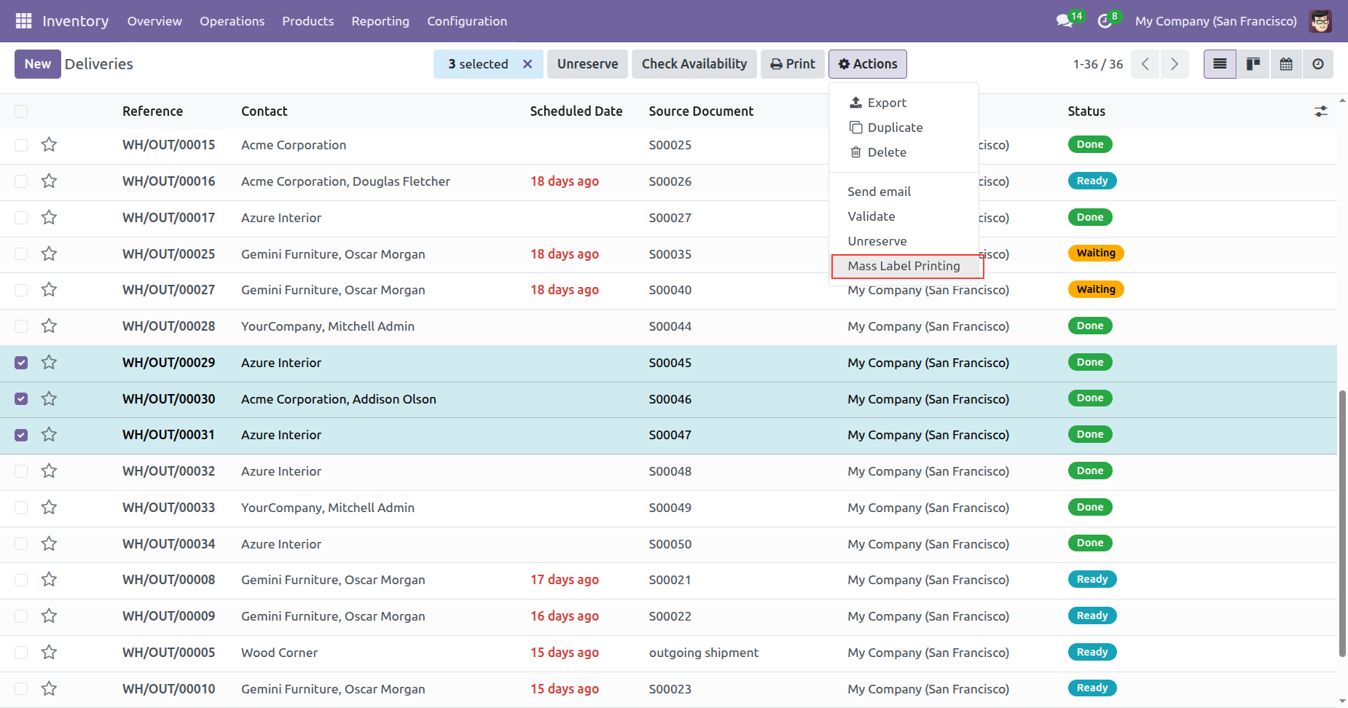Switch to calendar view
Viewport: 1348px width, 708px height.
1286,64
